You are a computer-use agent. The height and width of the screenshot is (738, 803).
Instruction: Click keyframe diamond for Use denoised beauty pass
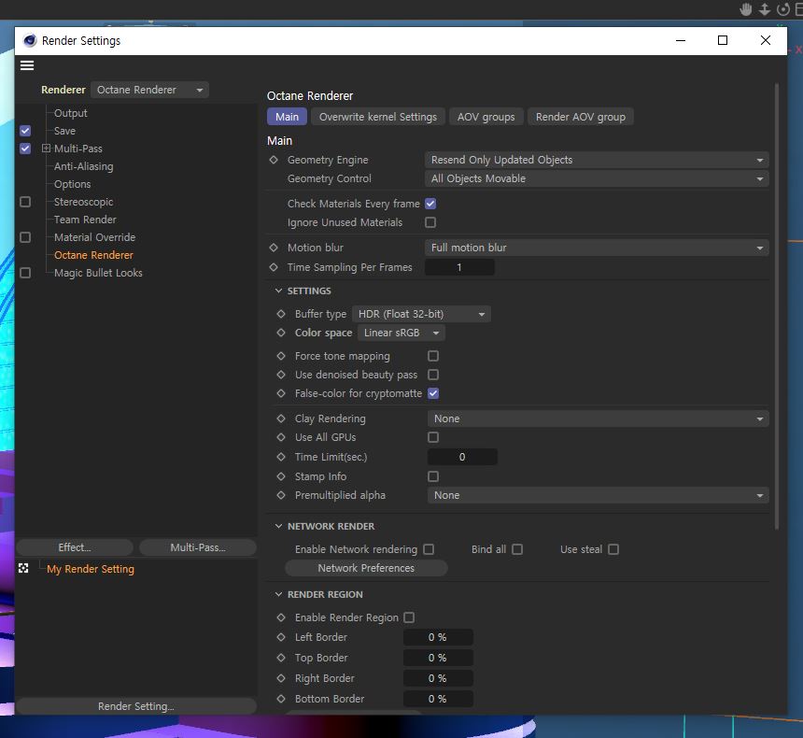click(281, 375)
